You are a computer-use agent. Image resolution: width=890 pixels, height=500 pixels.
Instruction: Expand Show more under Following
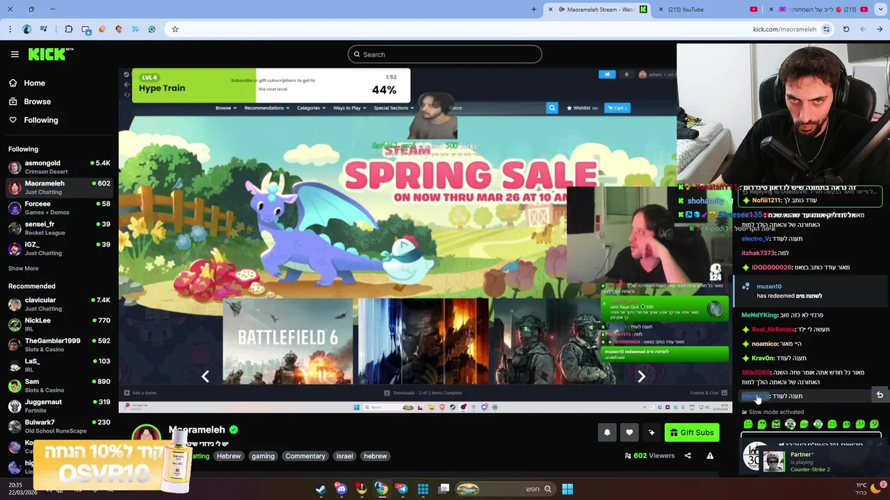tap(23, 268)
